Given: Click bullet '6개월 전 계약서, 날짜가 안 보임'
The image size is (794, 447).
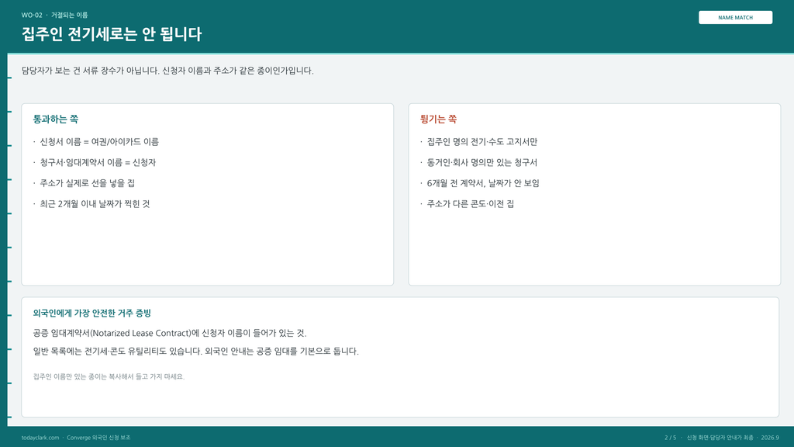Looking at the screenshot, I should point(483,183).
